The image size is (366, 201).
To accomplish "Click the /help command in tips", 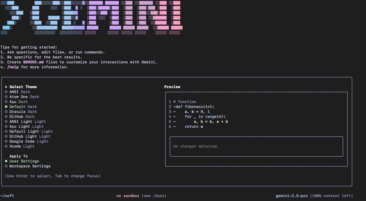I will click(13, 67).
